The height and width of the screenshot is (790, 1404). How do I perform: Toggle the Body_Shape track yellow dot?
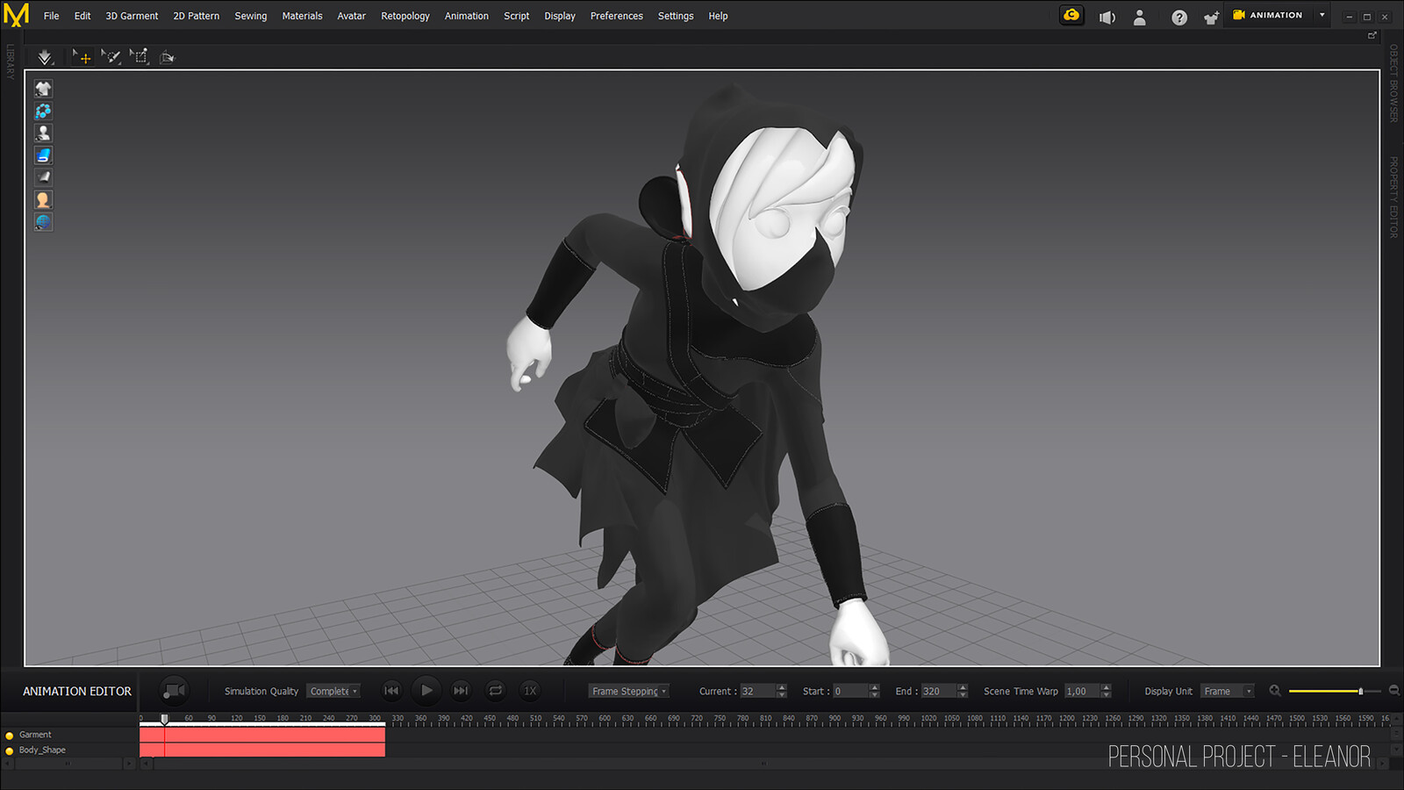(10, 750)
